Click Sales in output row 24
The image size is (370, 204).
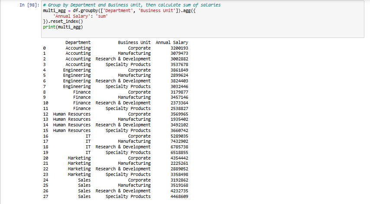pos(84,180)
